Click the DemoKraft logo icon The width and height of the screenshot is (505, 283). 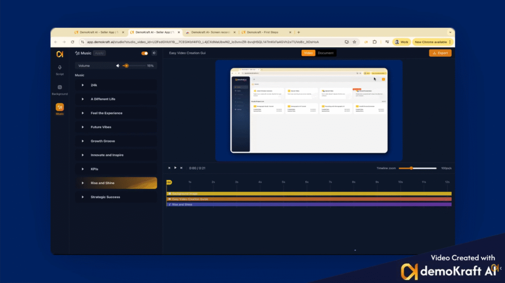click(60, 53)
